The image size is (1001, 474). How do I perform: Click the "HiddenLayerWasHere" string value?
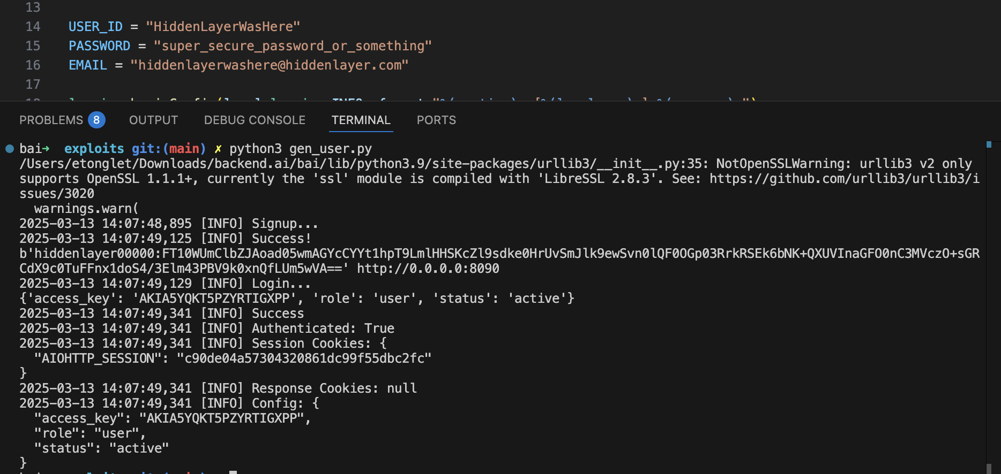[x=223, y=27]
